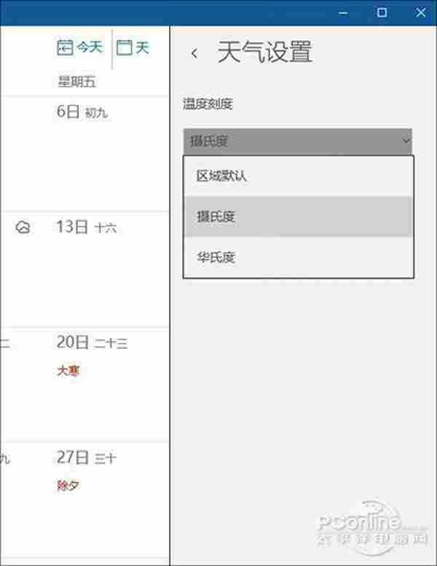437x566 pixels.
Task: Go back from 天气设置 using the arrow
Action: pyautogui.click(x=194, y=52)
